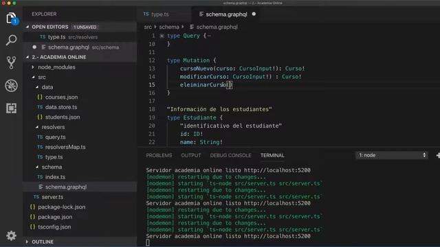Click the schema breadcrumb
The image size is (440, 247).
pos(169,27)
